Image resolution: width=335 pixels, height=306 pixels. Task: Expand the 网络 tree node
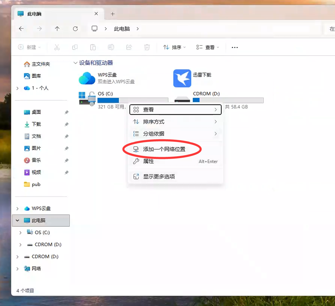[17, 269]
